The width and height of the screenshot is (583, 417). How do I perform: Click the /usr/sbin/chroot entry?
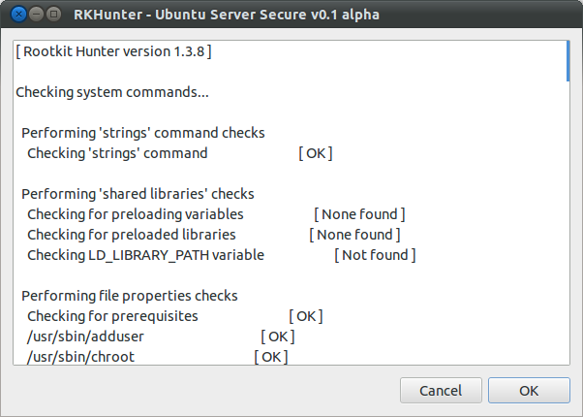80,357
